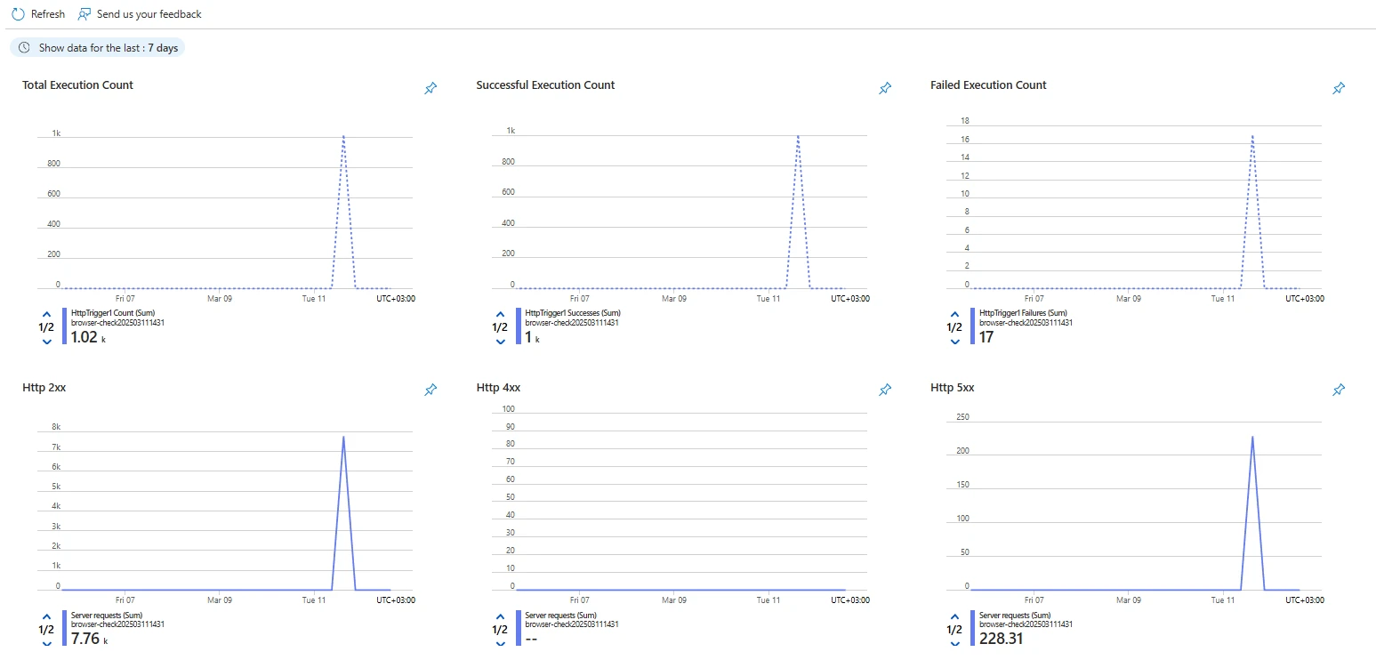Show next legend page for Http 2xx
The height and width of the screenshot is (660, 1376).
46,643
